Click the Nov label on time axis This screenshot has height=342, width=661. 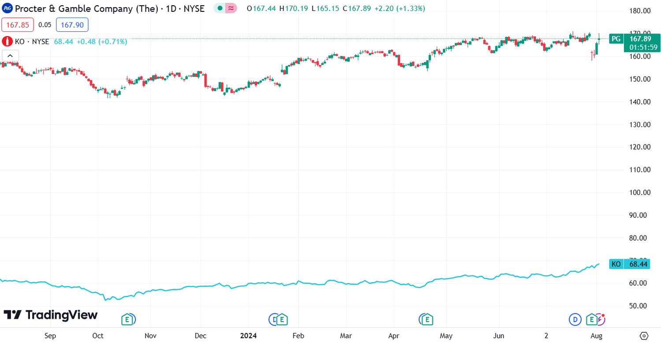(151, 336)
